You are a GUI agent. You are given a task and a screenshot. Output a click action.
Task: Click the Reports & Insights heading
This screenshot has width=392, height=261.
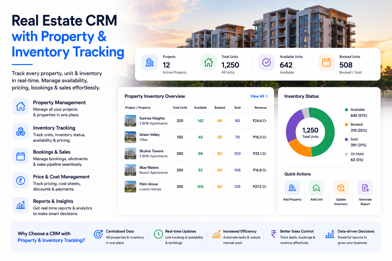pyautogui.click(x=53, y=201)
